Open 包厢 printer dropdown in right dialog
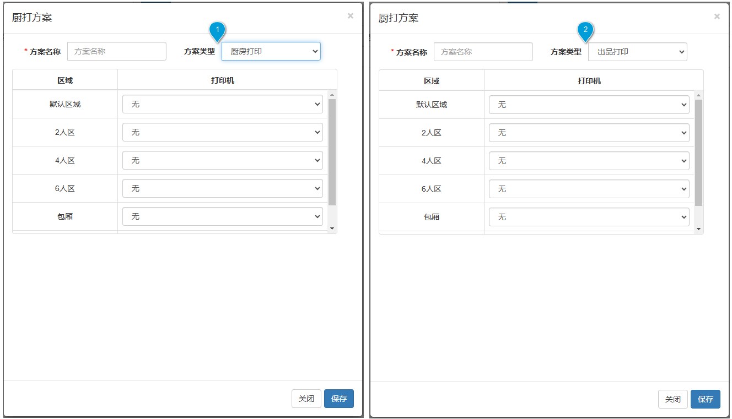This screenshot has height=419, width=732. pyautogui.click(x=589, y=217)
